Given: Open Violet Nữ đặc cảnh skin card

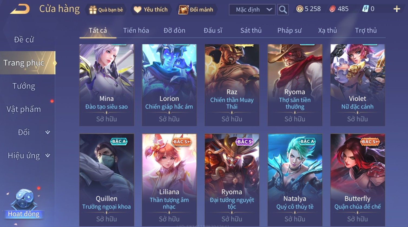Looking at the screenshot, I should 357,85.
